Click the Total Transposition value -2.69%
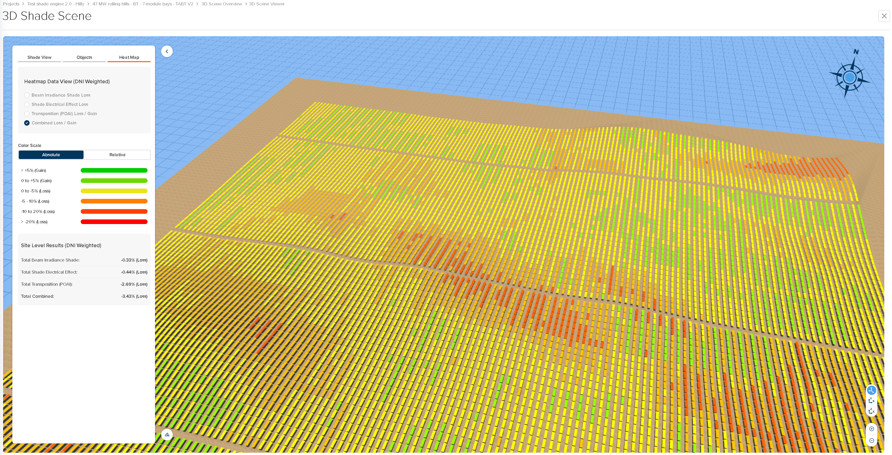 [134, 284]
